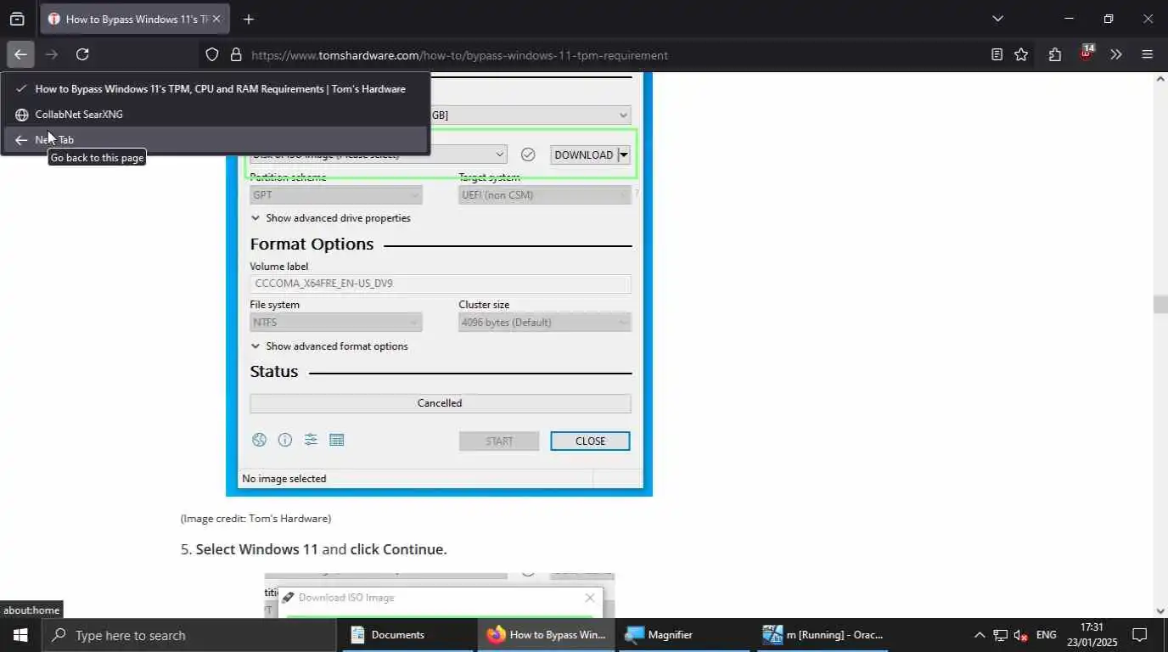This screenshot has width=1168, height=652.
Task: Click the page vertical scrollbar thumb
Action: click(1160, 305)
